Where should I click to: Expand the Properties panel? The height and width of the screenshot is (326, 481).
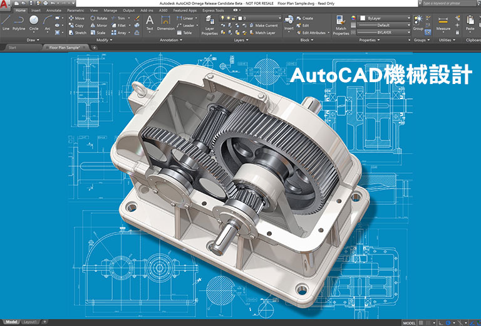pyautogui.click(x=370, y=40)
